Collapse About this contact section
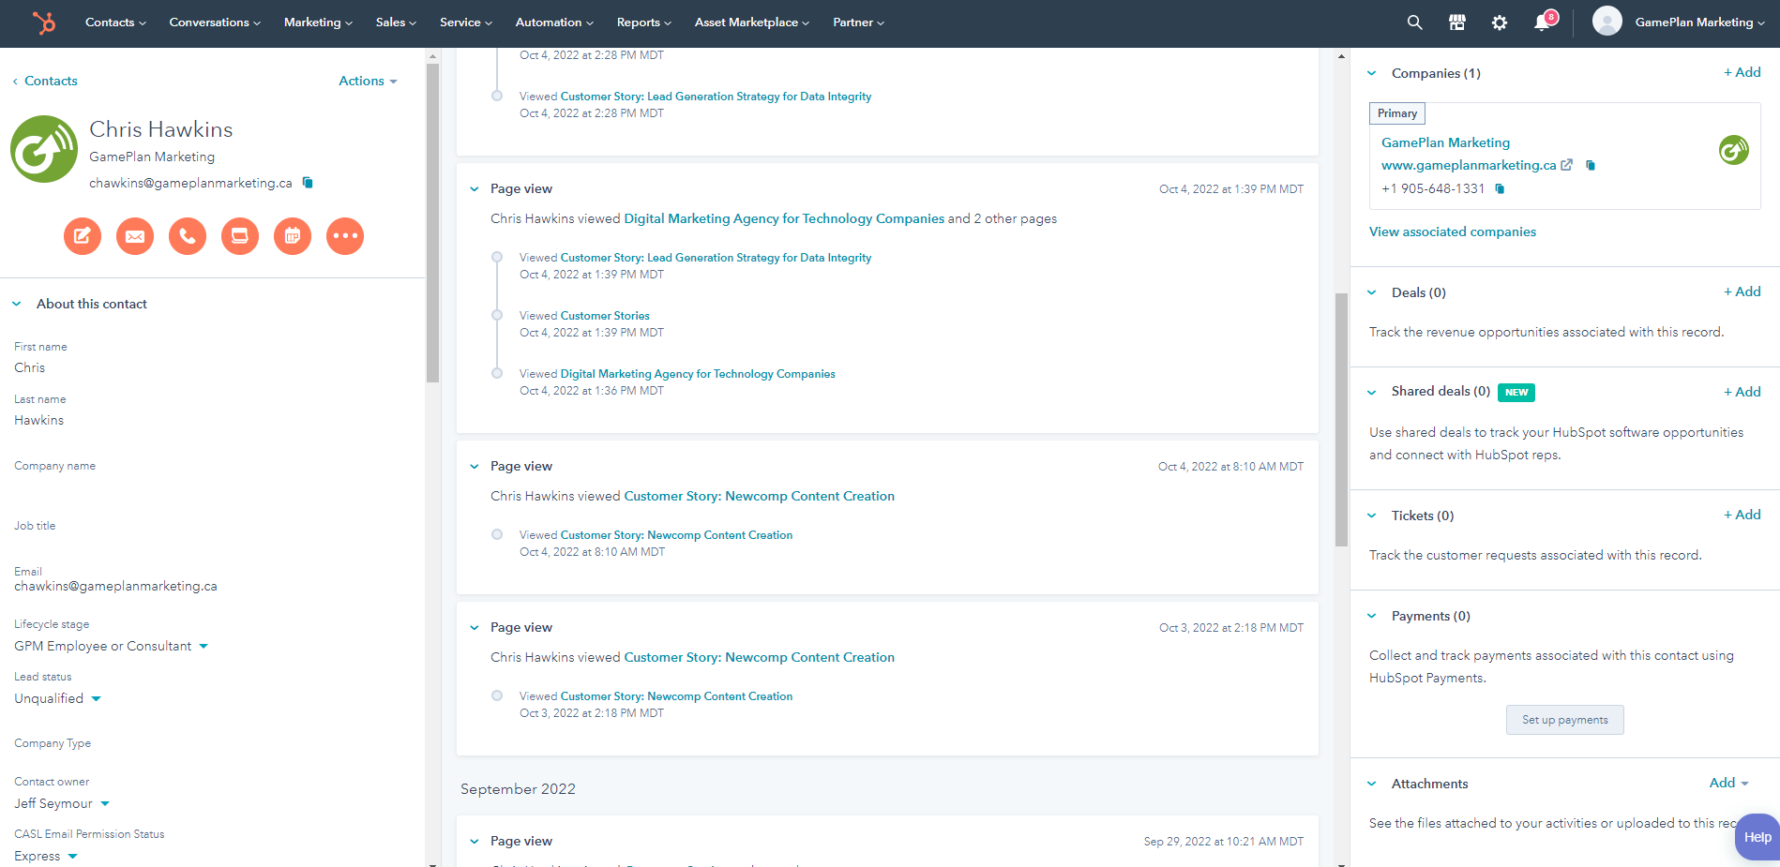This screenshot has height=867, width=1780. click(x=16, y=304)
